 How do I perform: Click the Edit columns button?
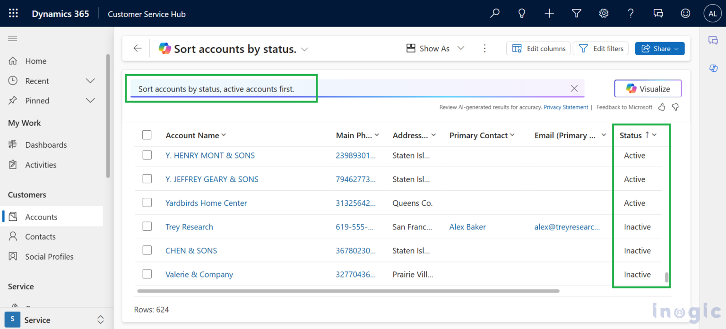click(x=538, y=48)
